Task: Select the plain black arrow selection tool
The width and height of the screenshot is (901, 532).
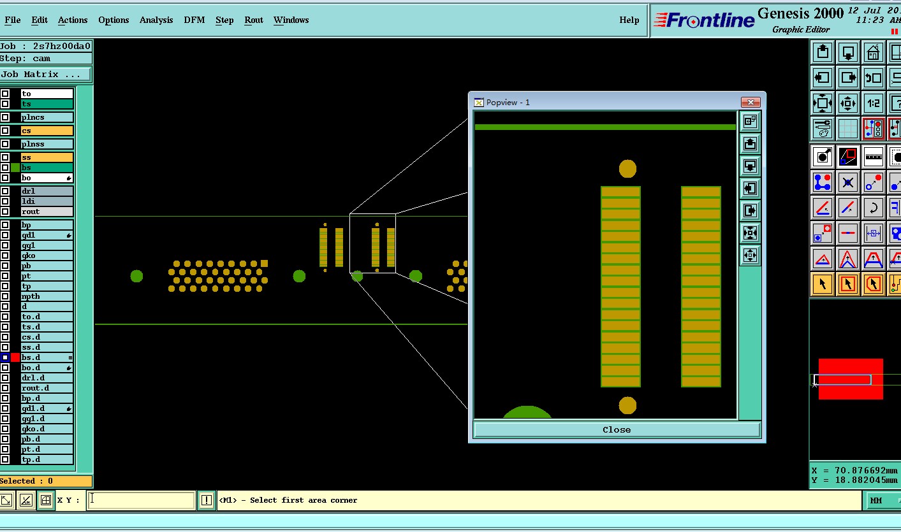Action: [823, 284]
